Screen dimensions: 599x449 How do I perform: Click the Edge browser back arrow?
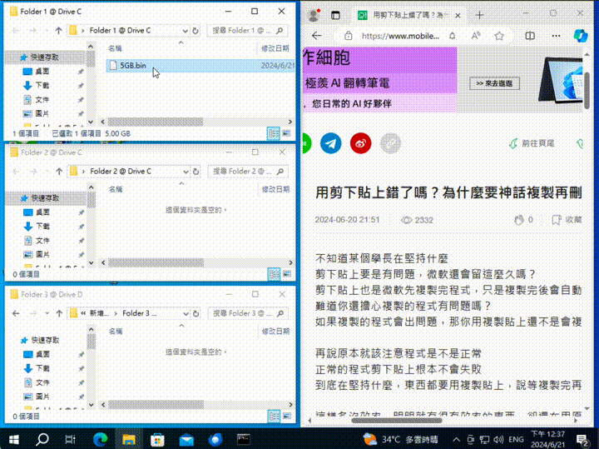point(316,36)
